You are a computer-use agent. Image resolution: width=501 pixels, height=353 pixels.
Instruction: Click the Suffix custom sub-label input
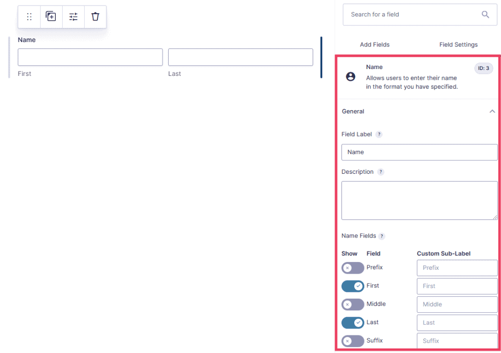(457, 341)
